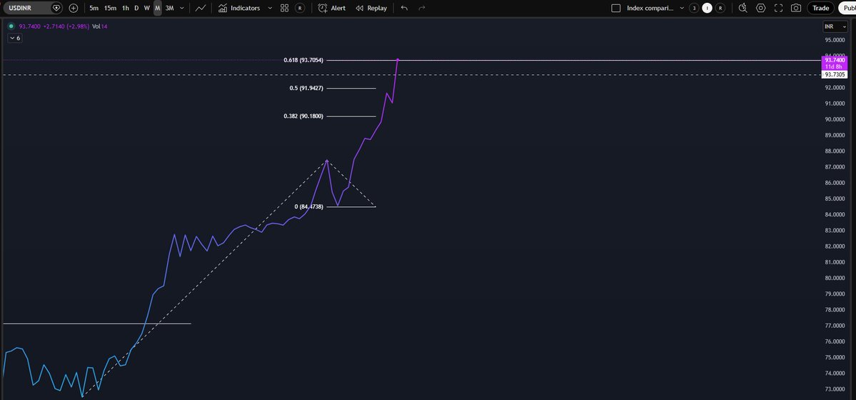
Task: Create a new Alert
Action: coord(332,8)
